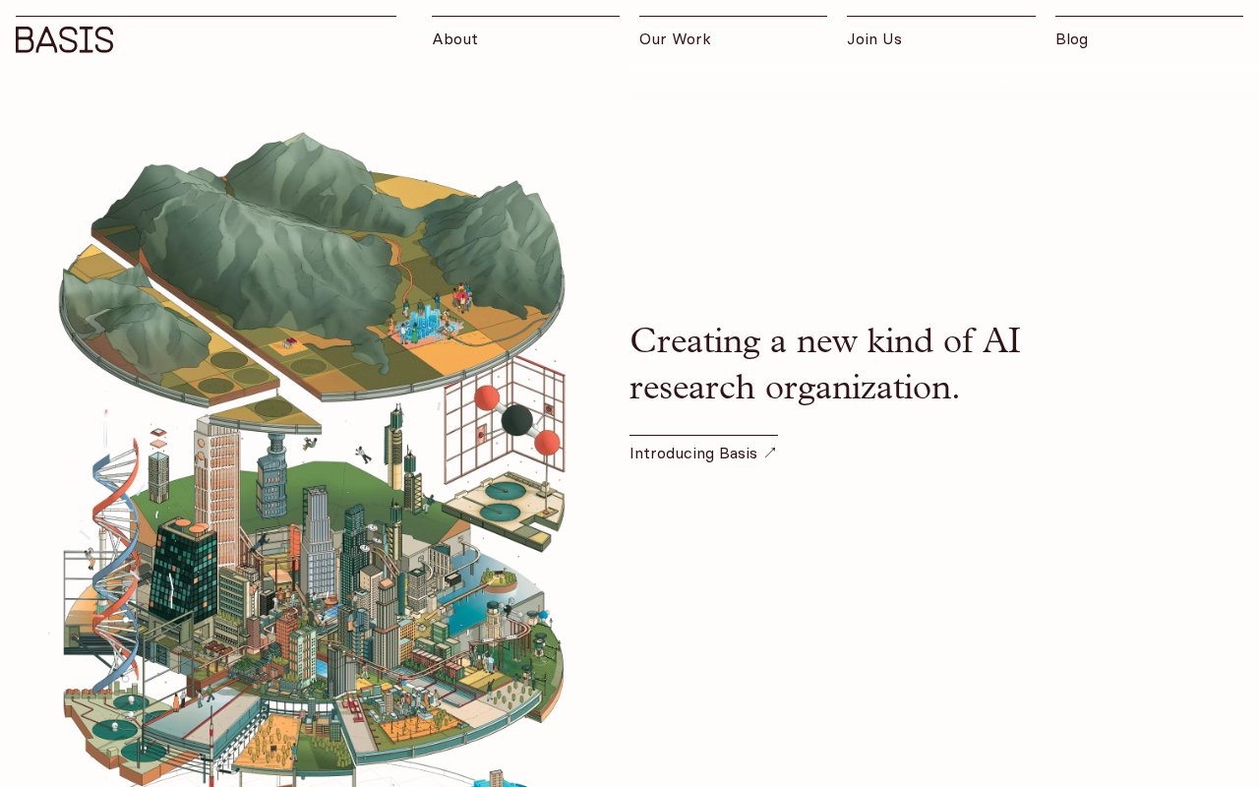Click the BASIS logo
Screen dimensions: 1259x787
[x=65, y=39]
